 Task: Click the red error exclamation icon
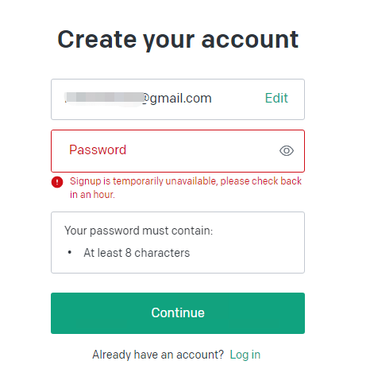click(57, 182)
